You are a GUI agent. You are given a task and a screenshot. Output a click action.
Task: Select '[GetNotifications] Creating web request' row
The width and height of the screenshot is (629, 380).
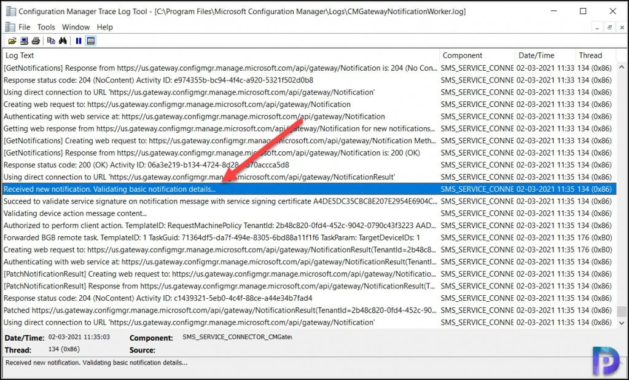tap(310, 141)
